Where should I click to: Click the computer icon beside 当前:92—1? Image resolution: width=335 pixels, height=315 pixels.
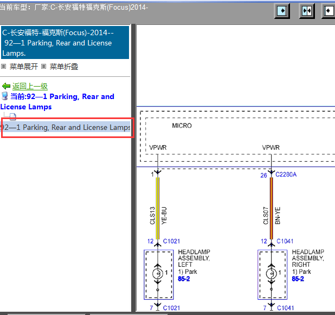point(5,96)
